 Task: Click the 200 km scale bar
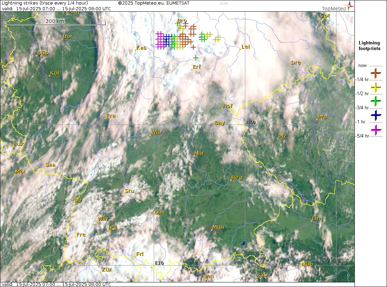tap(54, 22)
